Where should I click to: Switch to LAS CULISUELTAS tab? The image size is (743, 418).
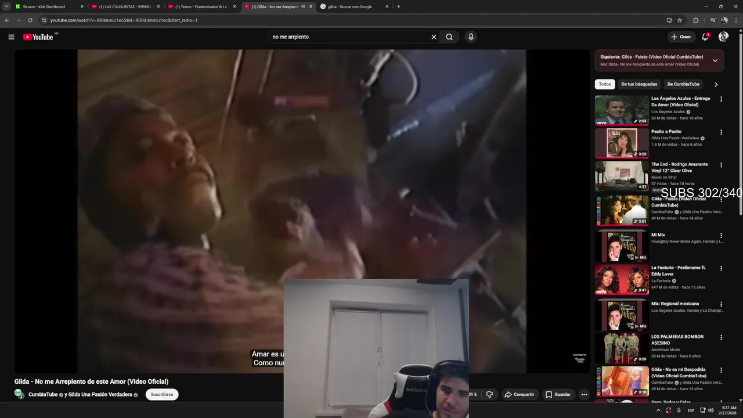point(125,6)
